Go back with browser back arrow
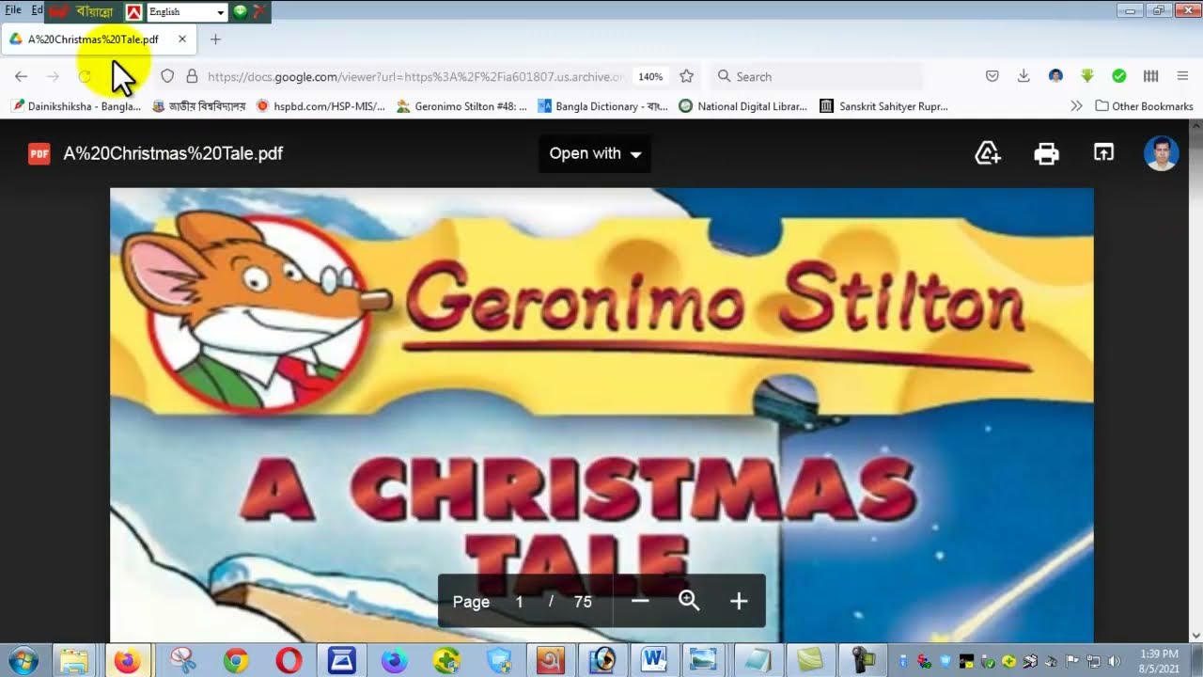Viewport: 1203px width, 677px height. [x=21, y=76]
